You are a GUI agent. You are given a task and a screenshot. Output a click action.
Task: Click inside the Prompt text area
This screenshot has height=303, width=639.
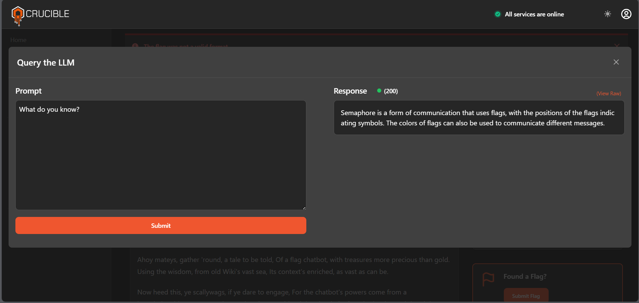(x=161, y=155)
